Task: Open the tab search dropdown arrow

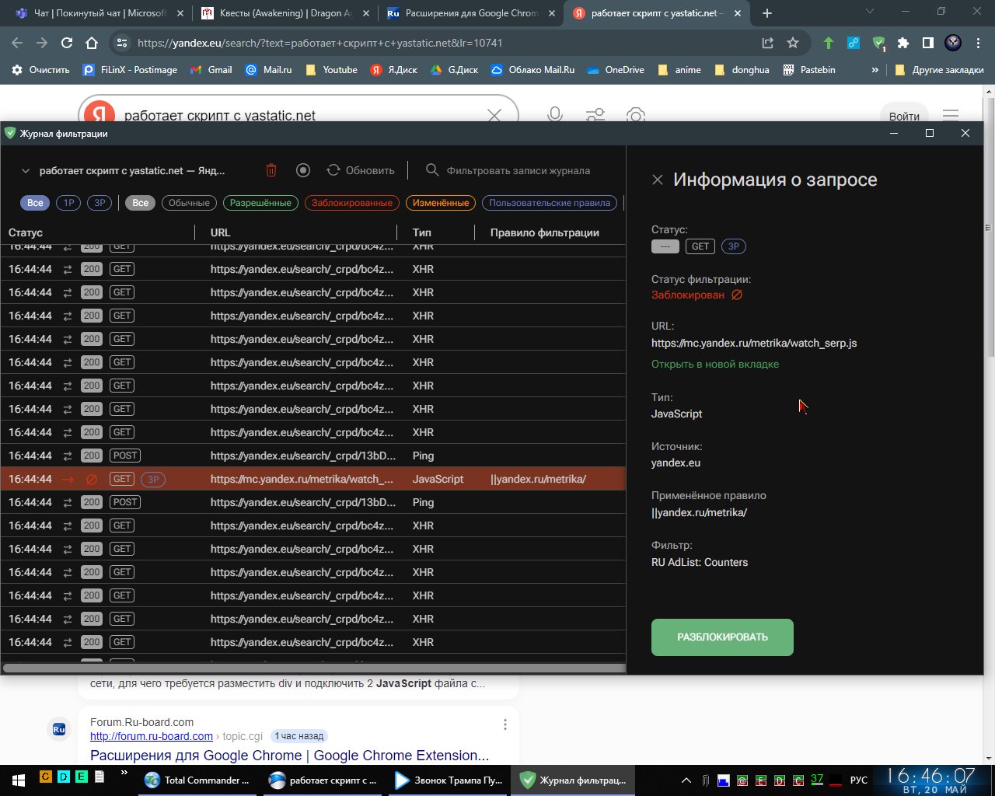Action: point(870,12)
